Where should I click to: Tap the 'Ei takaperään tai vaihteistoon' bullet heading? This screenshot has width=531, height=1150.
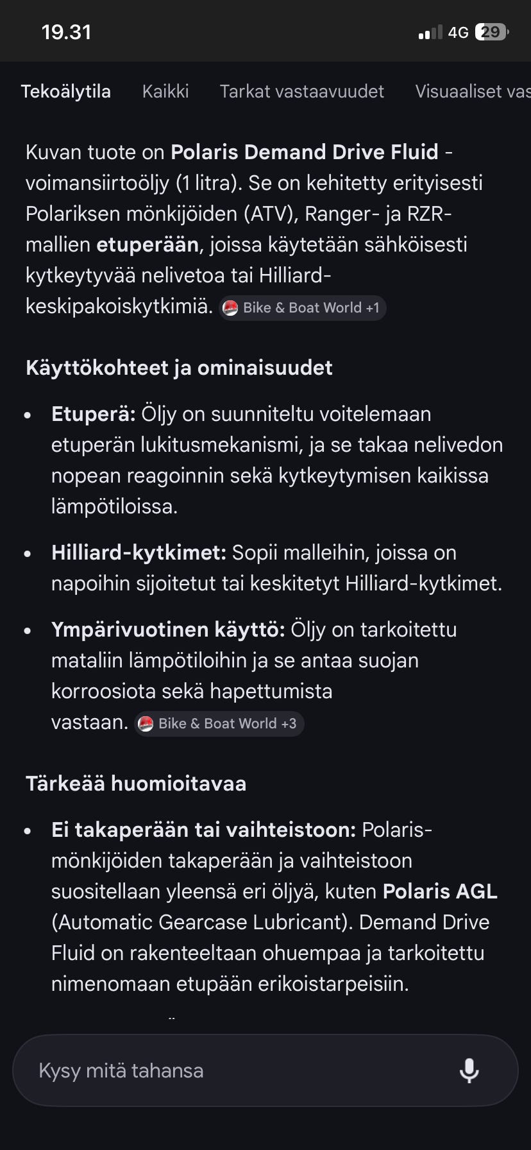[199, 829]
